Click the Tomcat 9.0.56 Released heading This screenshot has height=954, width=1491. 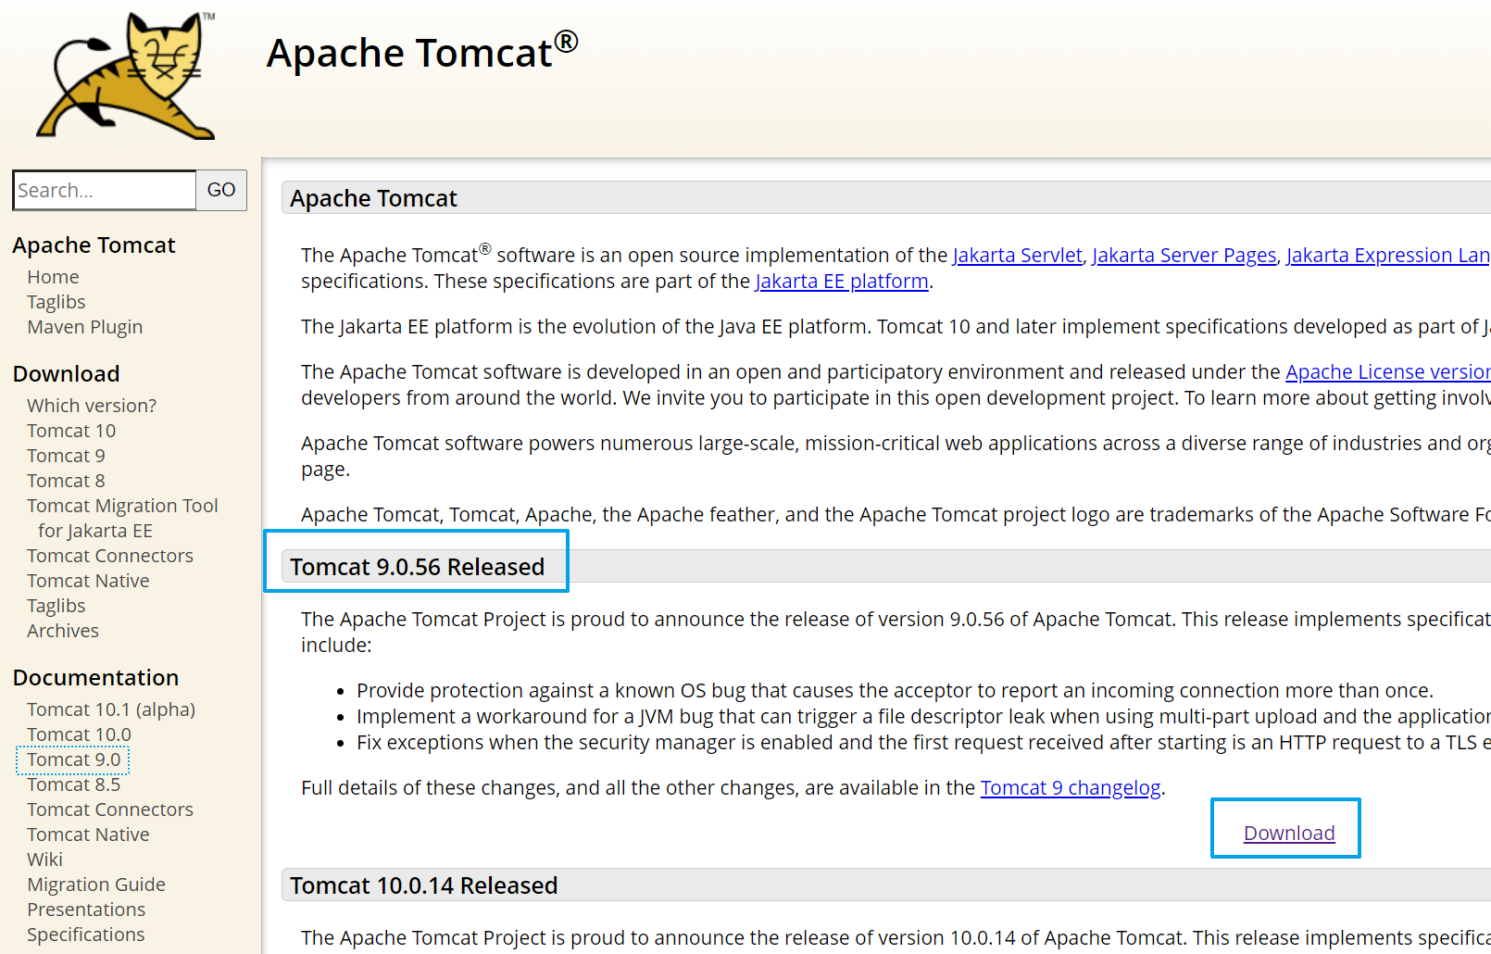pos(417,567)
